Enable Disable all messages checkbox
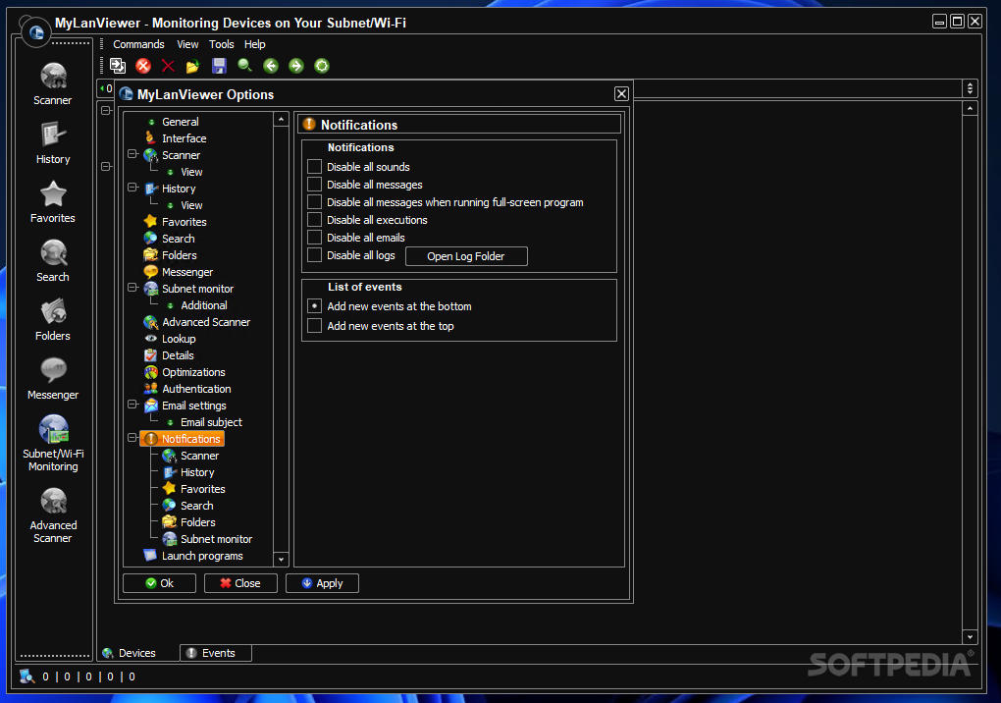The height and width of the screenshot is (703, 1001). pyautogui.click(x=314, y=185)
